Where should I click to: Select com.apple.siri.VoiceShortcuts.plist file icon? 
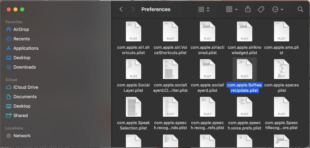170,32
